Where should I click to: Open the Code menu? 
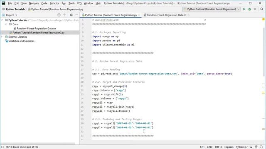pyautogui.click(x=44, y=3)
